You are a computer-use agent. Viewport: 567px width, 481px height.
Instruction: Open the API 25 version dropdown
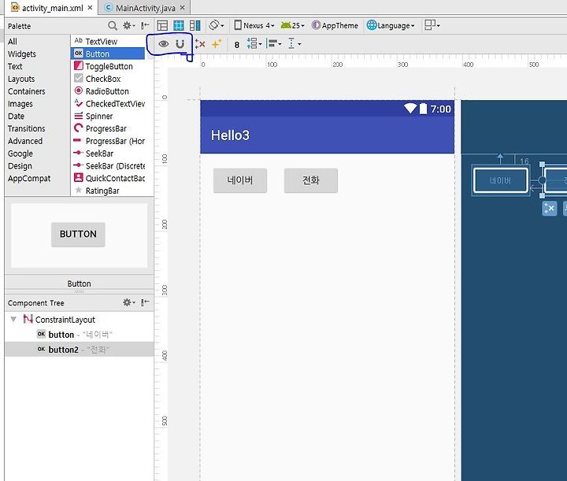pos(292,25)
